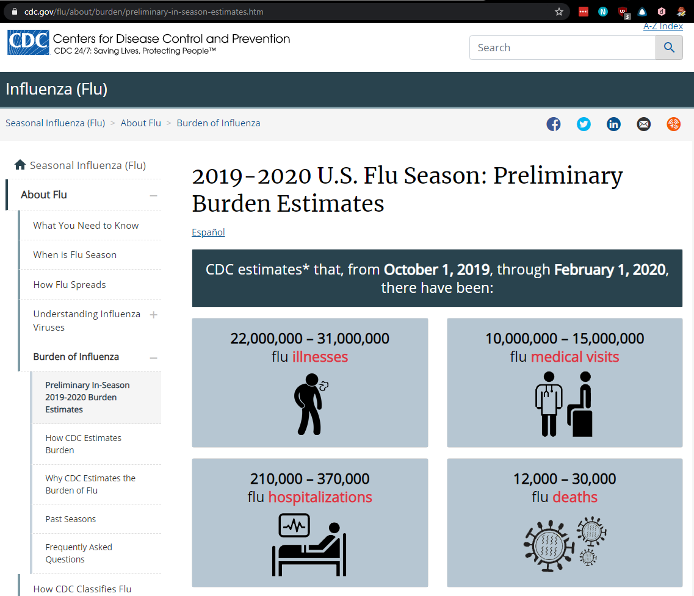
Task: Share the page on LinkedIn
Action: pos(613,124)
